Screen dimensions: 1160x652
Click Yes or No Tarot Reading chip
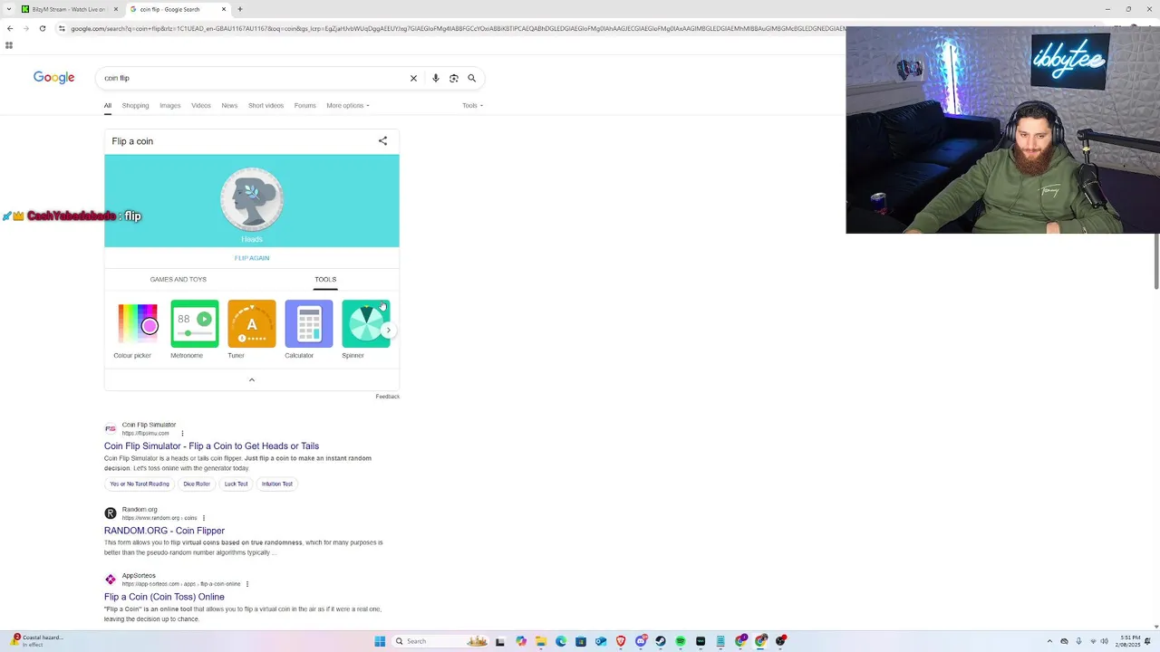140,484
